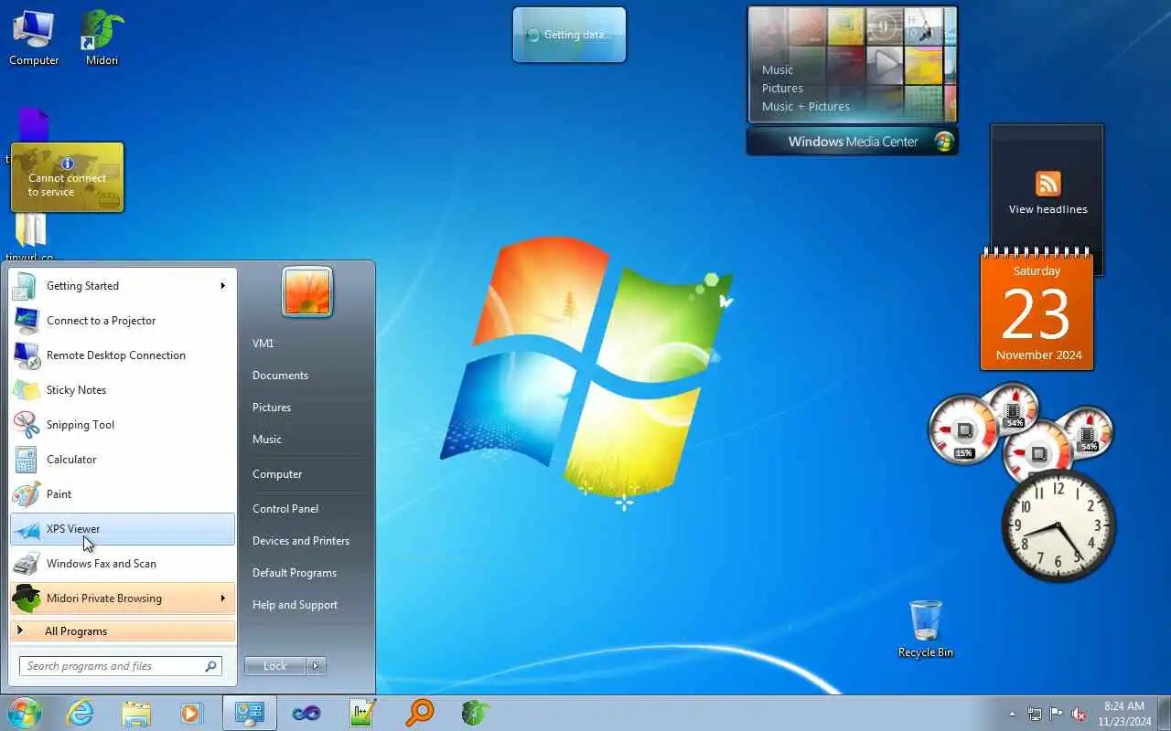This screenshot has height=731, width=1171.
Task: Open the Computer desktop icon
Action: point(34,37)
